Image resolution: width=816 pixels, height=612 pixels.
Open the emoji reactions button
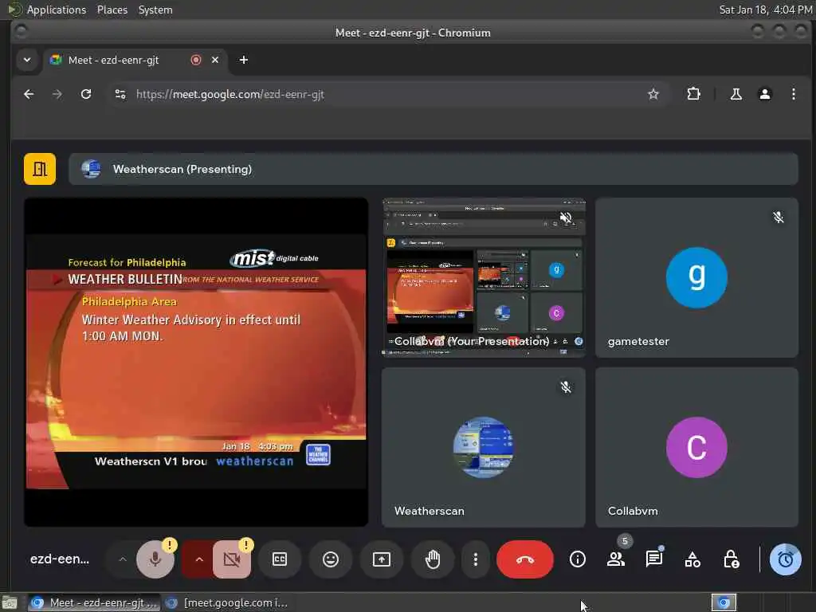(x=331, y=559)
